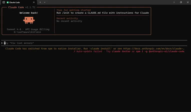Open a new terminal tab
Viewport: 191px width, 112px height.
40,2
